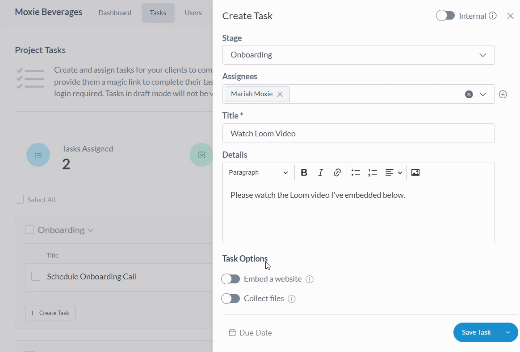Open the Users tab
The width and height of the screenshot is (520, 352).
pyautogui.click(x=193, y=13)
